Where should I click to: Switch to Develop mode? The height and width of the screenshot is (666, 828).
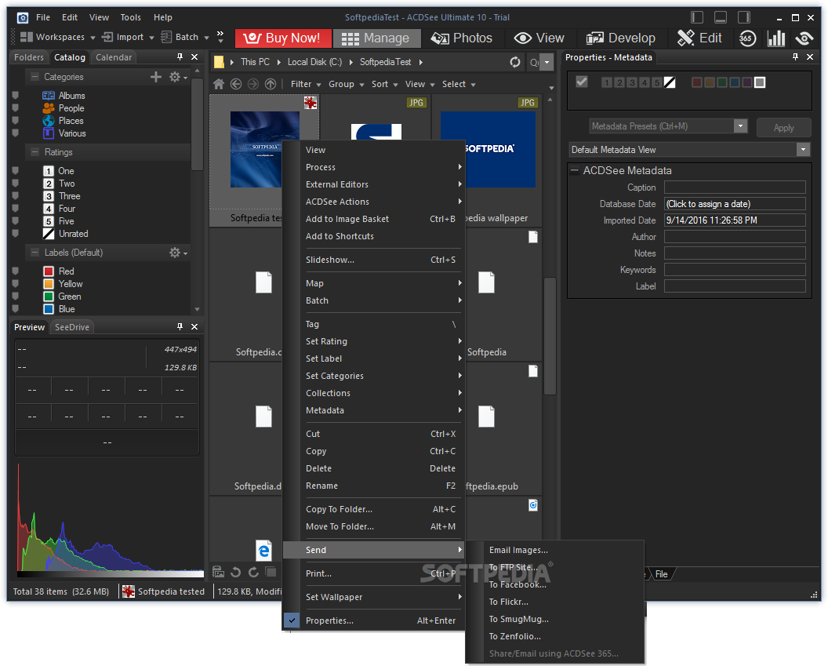tap(620, 38)
